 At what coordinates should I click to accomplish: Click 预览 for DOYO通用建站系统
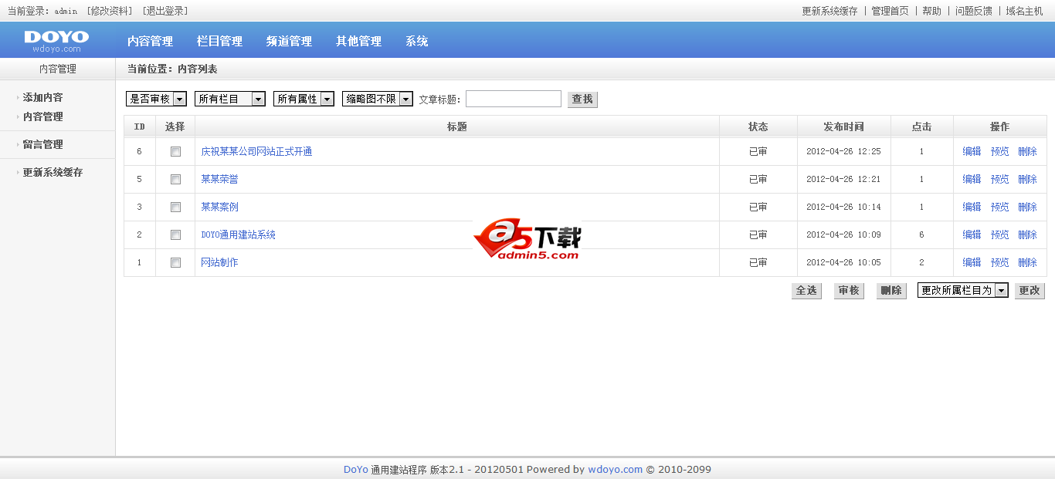point(999,235)
